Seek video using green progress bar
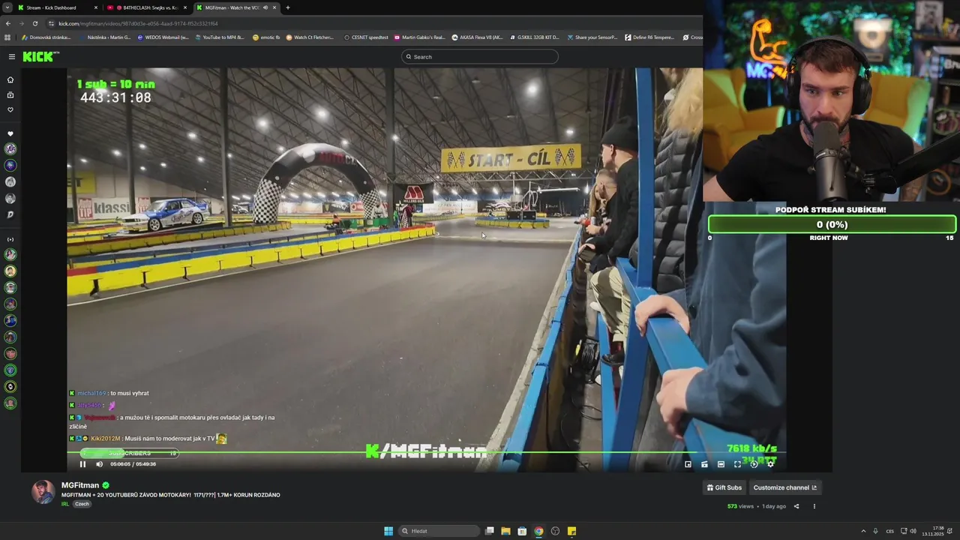Screen dimensions: 960x540 click(426, 451)
